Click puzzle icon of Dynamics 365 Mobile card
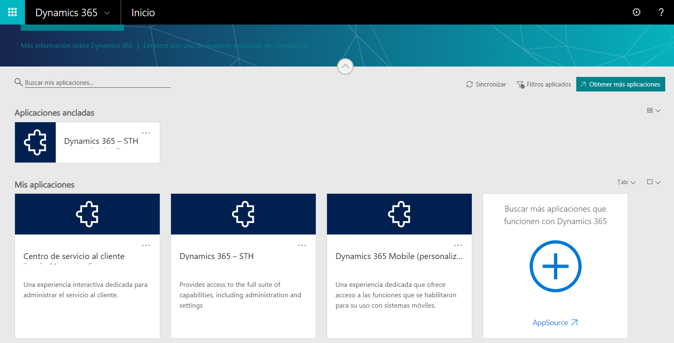Viewport: 674px width, 343px height. (399, 214)
